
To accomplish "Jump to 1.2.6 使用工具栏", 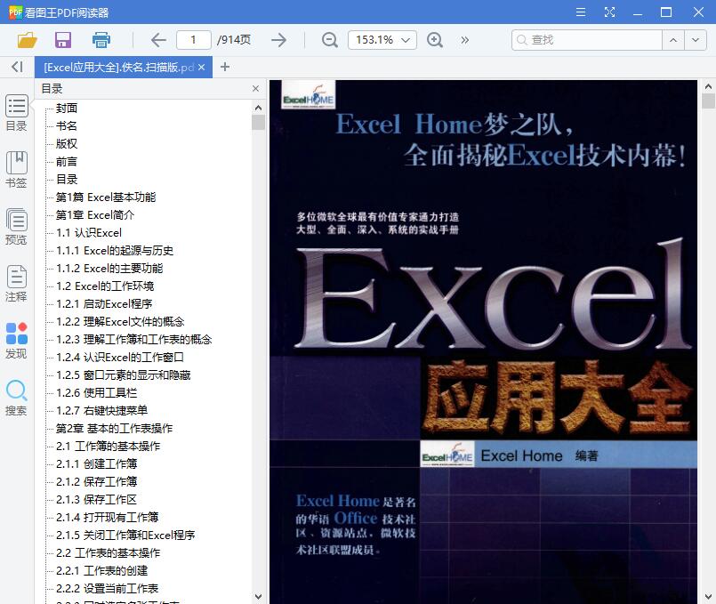I will [96, 393].
